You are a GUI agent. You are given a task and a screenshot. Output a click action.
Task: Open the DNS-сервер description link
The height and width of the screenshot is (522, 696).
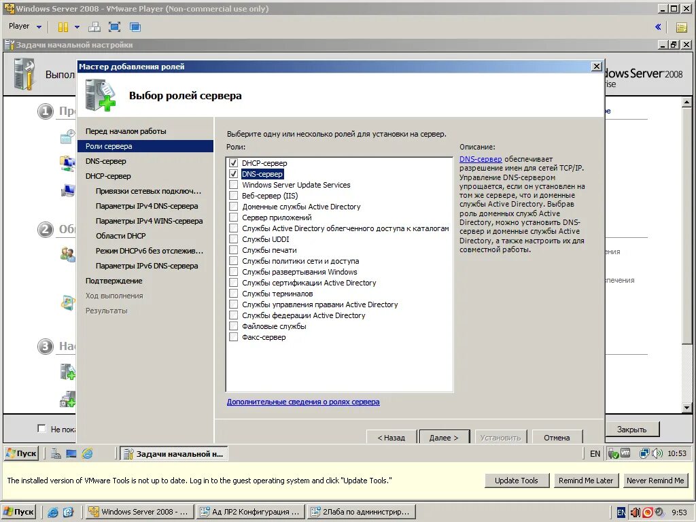point(481,159)
